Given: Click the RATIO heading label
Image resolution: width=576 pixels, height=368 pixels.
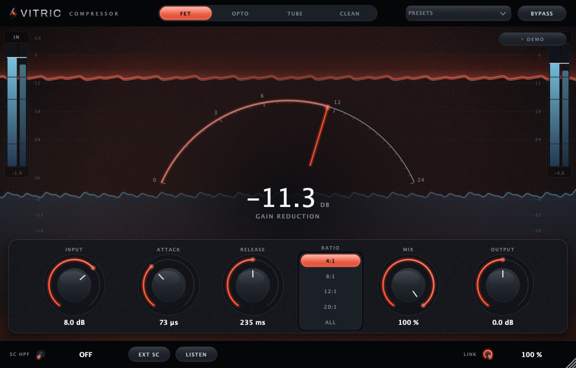Looking at the screenshot, I should (x=330, y=248).
